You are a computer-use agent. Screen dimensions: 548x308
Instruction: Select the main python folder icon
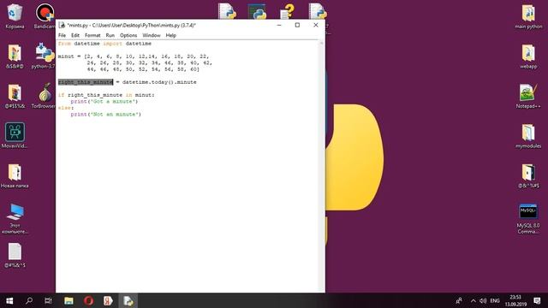[528, 16]
